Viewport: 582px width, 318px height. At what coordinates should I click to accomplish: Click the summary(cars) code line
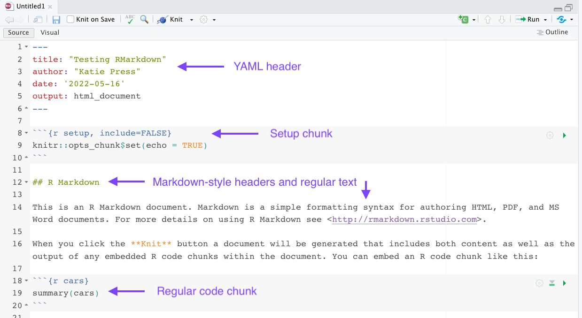[66, 293]
